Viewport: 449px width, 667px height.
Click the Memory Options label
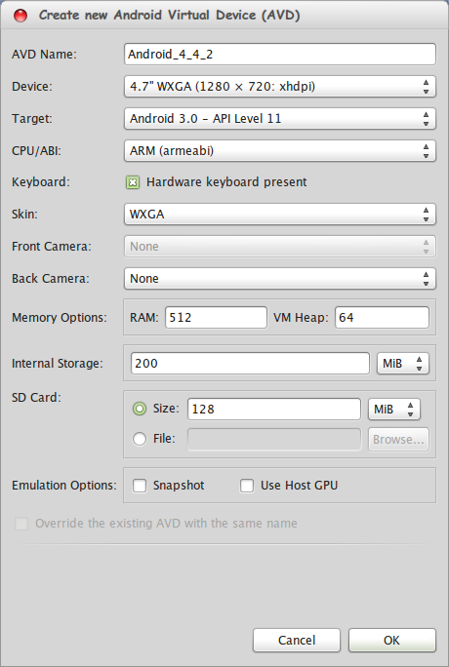(x=60, y=317)
